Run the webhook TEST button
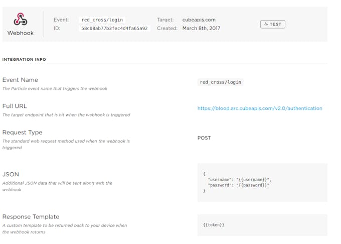 (273, 24)
